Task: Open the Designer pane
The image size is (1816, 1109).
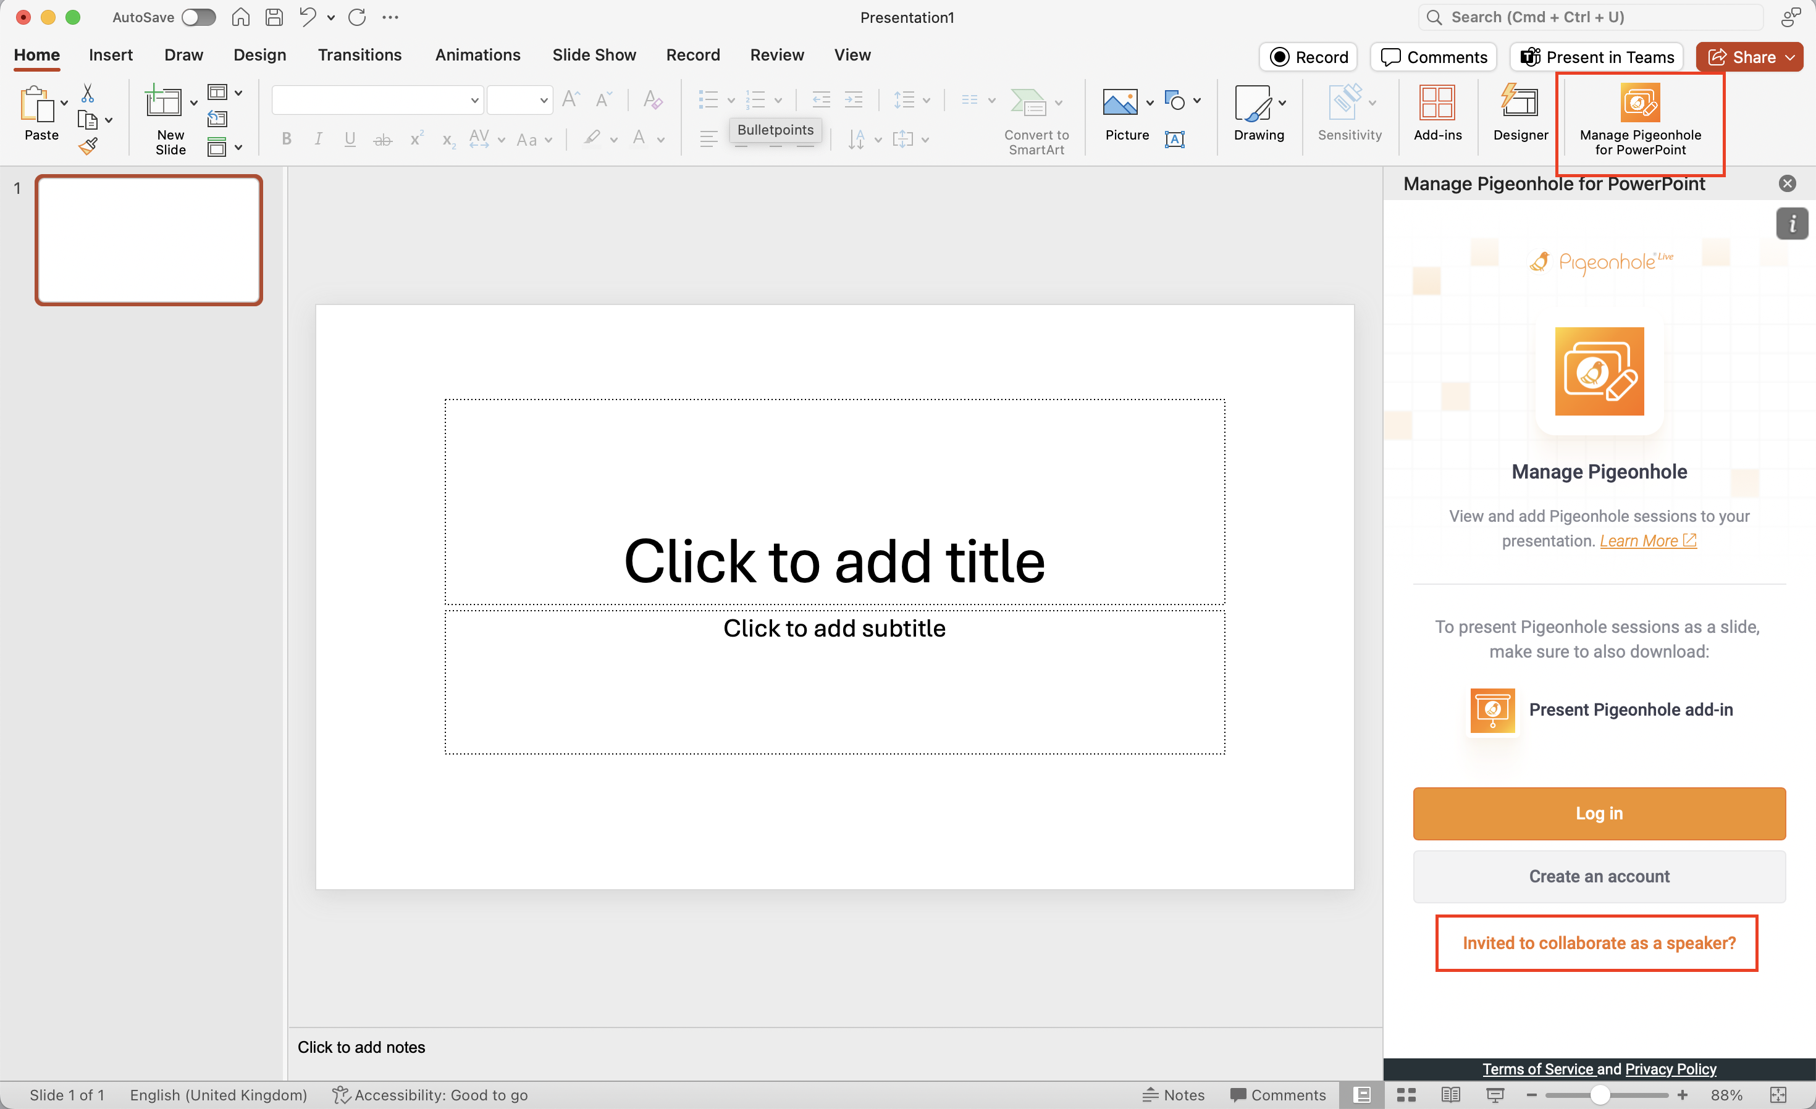Action: 1521,114
